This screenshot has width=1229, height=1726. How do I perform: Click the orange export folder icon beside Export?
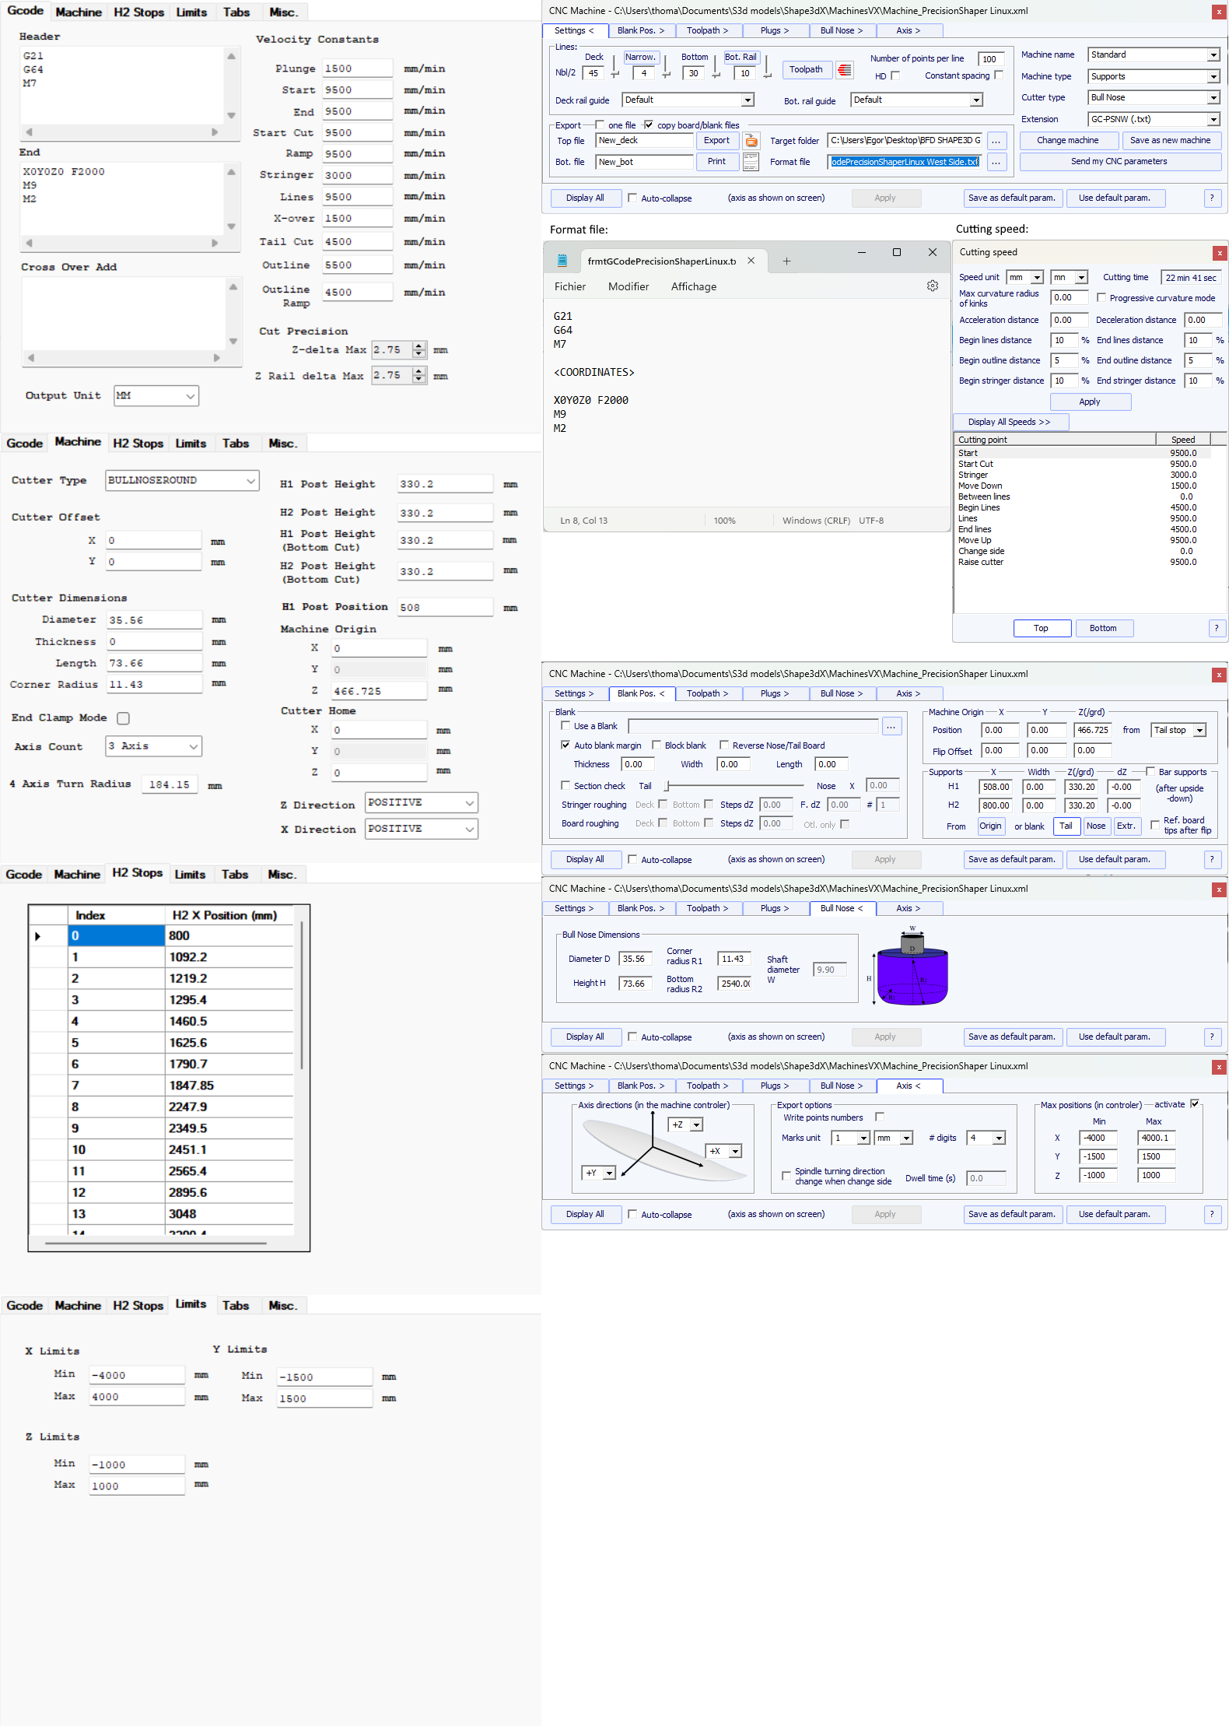pos(751,141)
